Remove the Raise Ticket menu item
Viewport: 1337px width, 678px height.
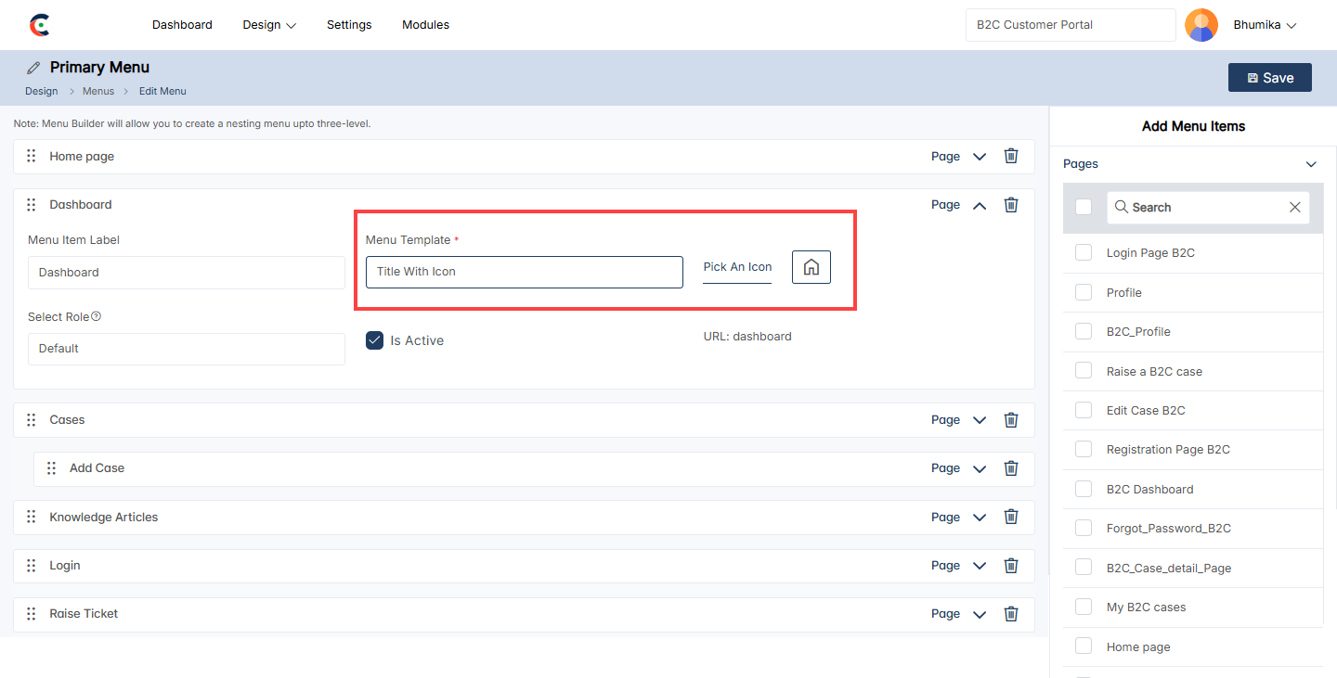pos(1011,613)
